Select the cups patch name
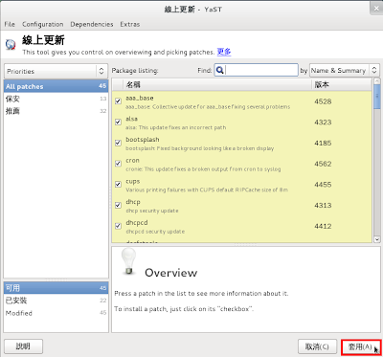Screen dimensions: 383x357 point(133,182)
